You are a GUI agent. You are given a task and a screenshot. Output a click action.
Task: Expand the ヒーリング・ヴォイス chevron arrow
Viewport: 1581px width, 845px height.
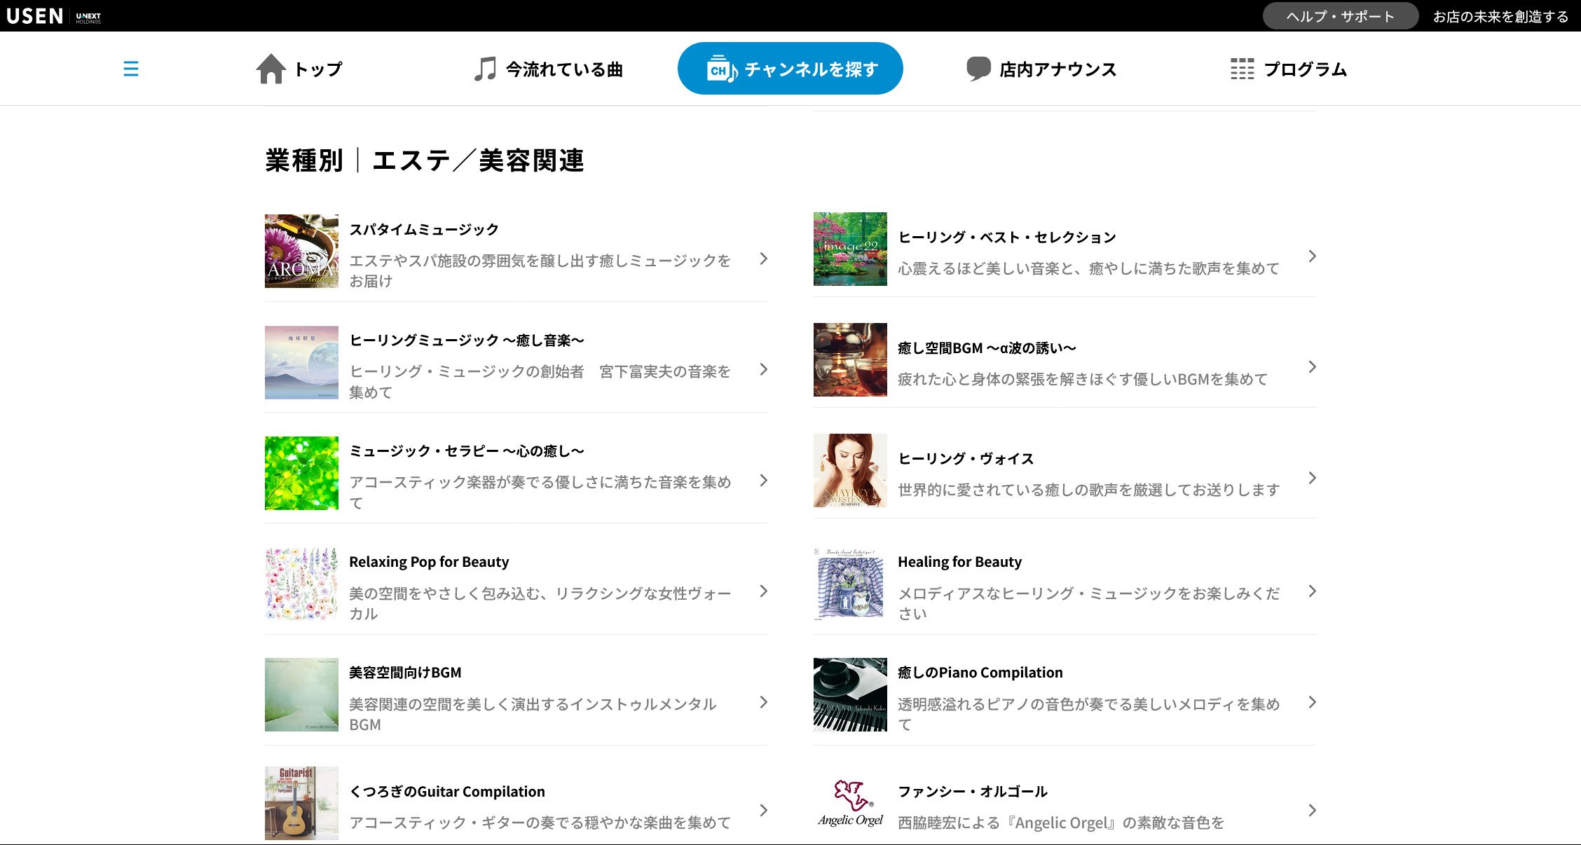point(1312,478)
